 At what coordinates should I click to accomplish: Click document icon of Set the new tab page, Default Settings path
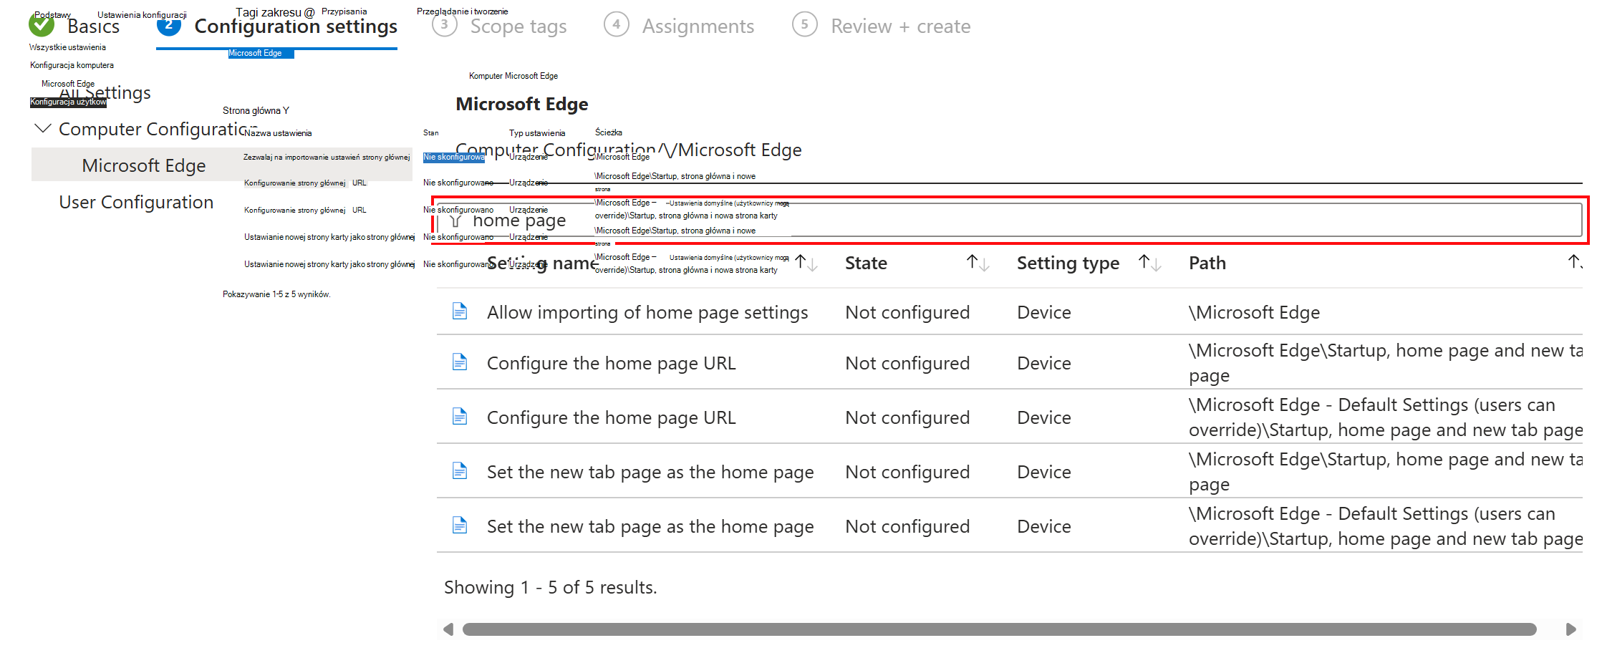click(460, 526)
